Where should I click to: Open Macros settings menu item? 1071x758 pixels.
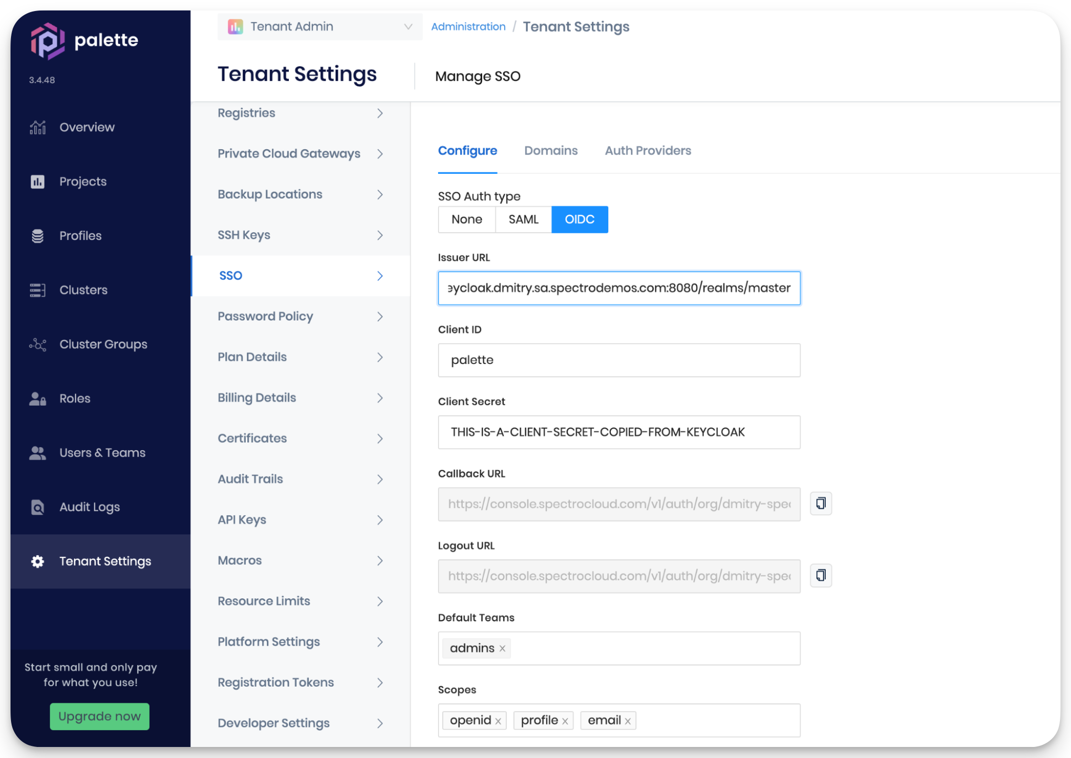(300, 560)
